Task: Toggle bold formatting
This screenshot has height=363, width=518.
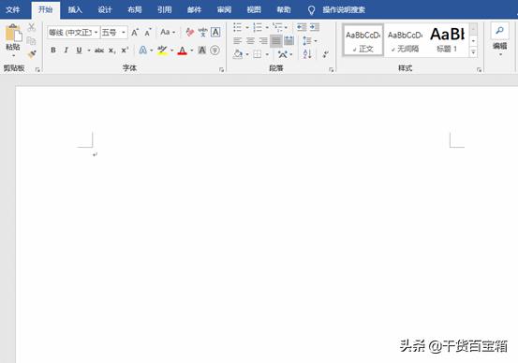Action: tap(53, 51)
